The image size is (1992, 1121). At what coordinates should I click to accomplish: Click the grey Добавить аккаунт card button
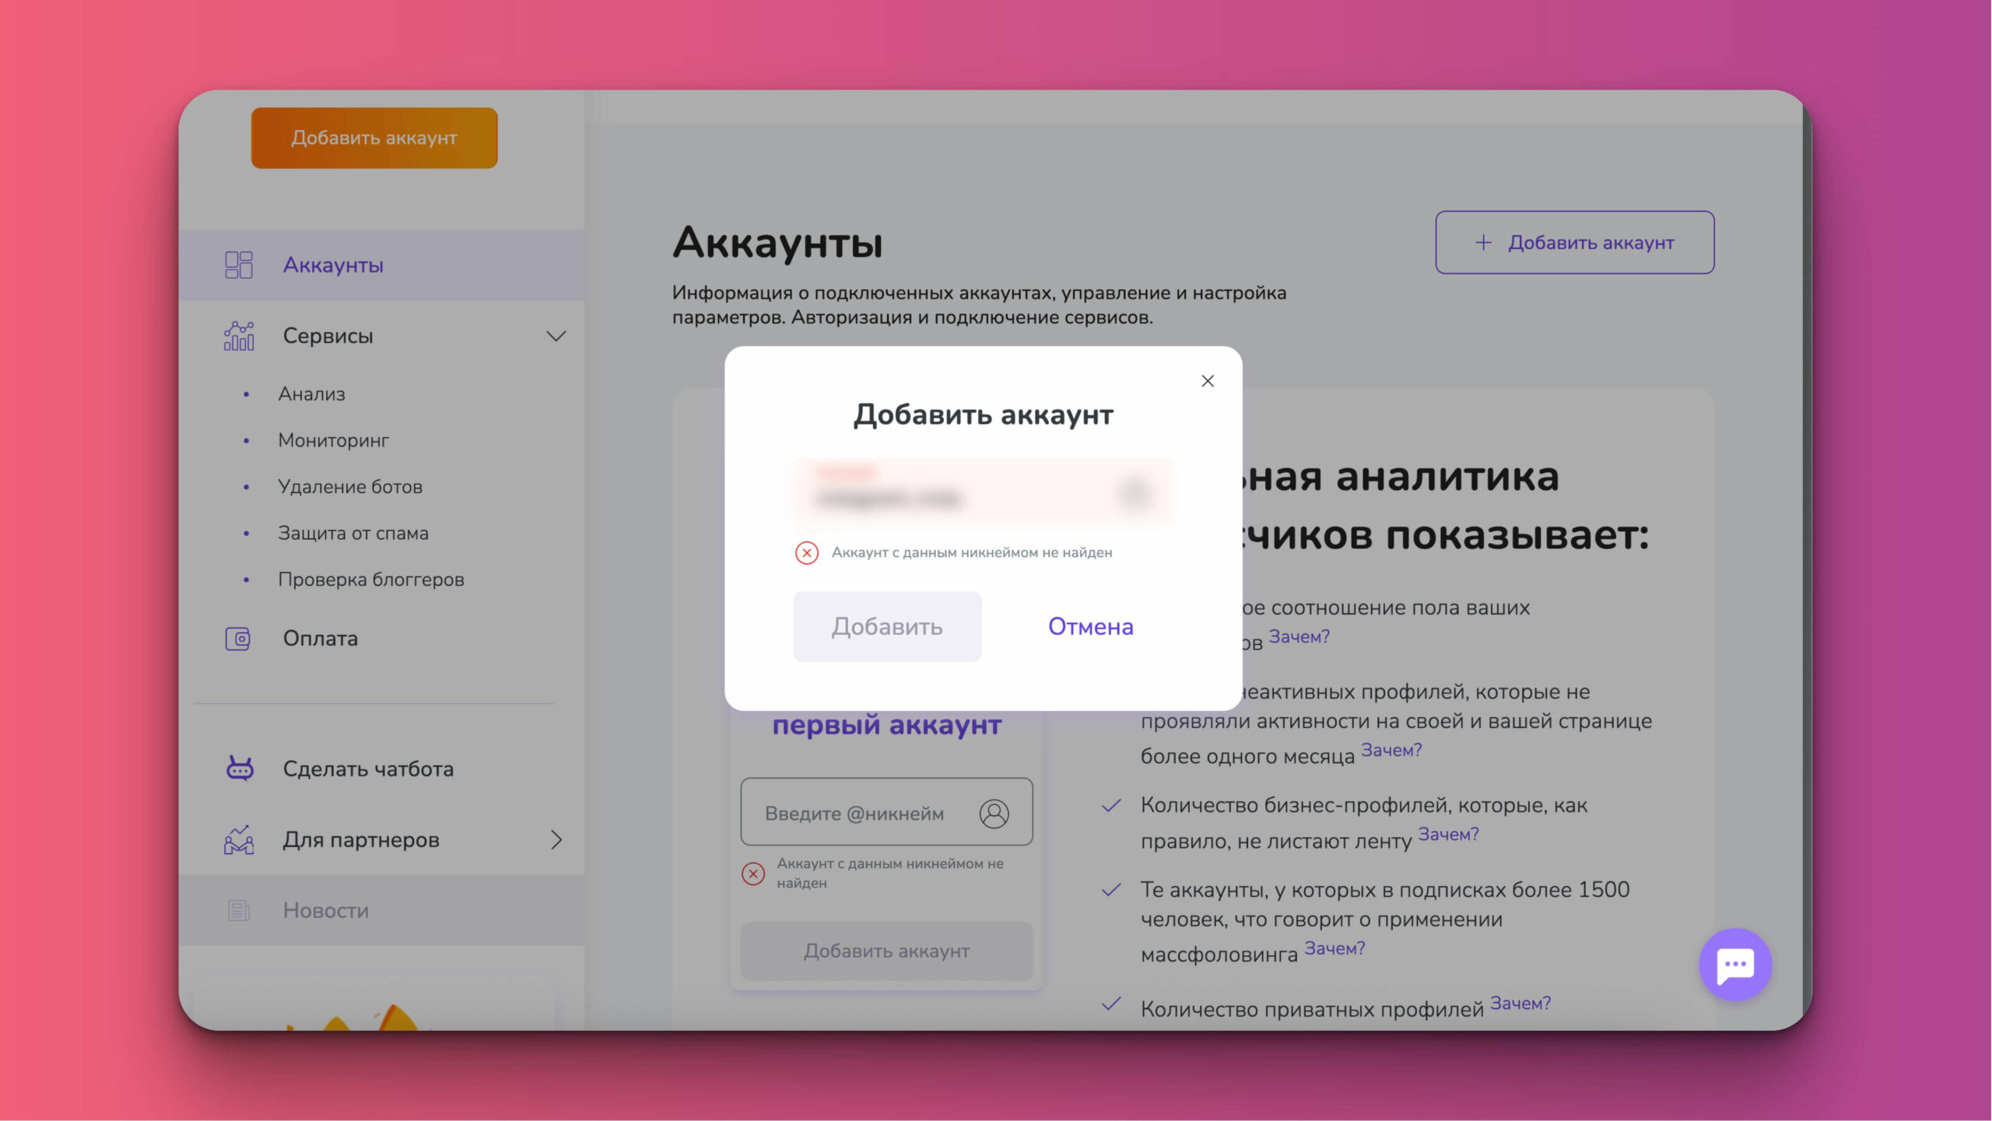pyautogui.click(x=886, y=951)
